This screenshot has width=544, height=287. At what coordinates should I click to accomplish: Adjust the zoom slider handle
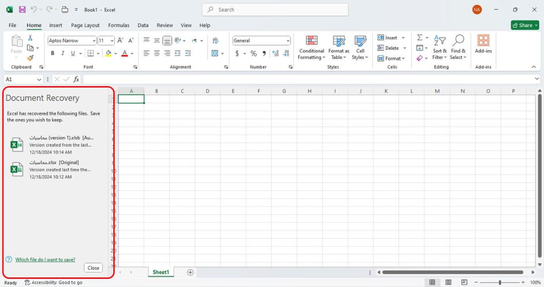click(500, 282)
